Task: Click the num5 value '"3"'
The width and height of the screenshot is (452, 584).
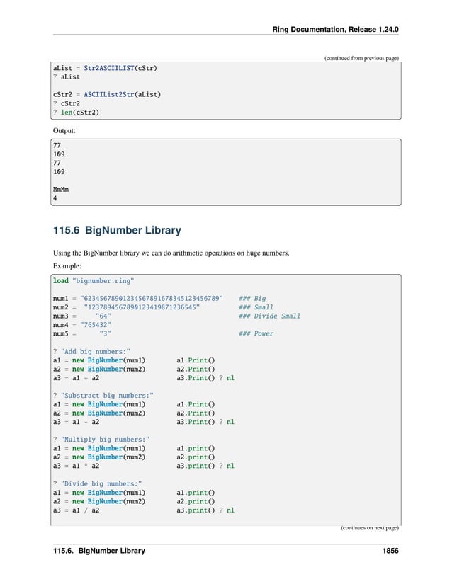Action: (105, 333)
